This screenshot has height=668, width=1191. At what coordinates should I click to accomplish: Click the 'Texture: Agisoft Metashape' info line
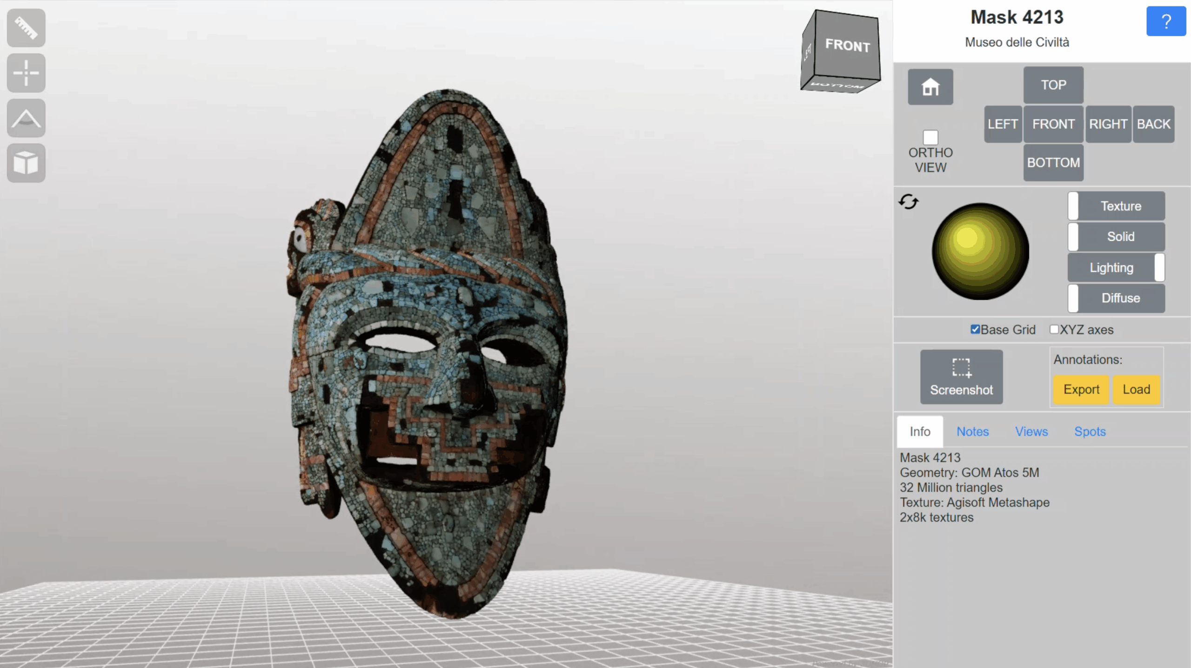(x=975, y=503)
